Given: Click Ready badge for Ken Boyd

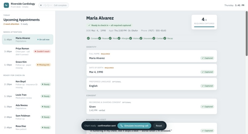Looking at the screenshot, I should pyautogui.click(x=46, y=84).
